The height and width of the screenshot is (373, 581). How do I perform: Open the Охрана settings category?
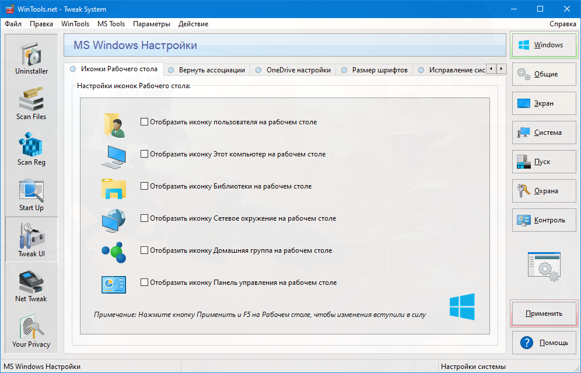544,191
